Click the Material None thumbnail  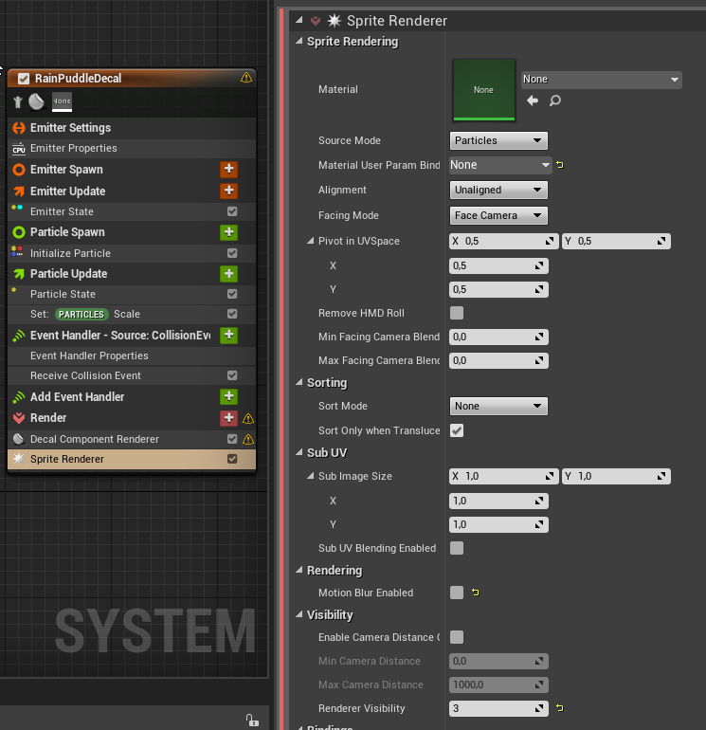(484, 90)
